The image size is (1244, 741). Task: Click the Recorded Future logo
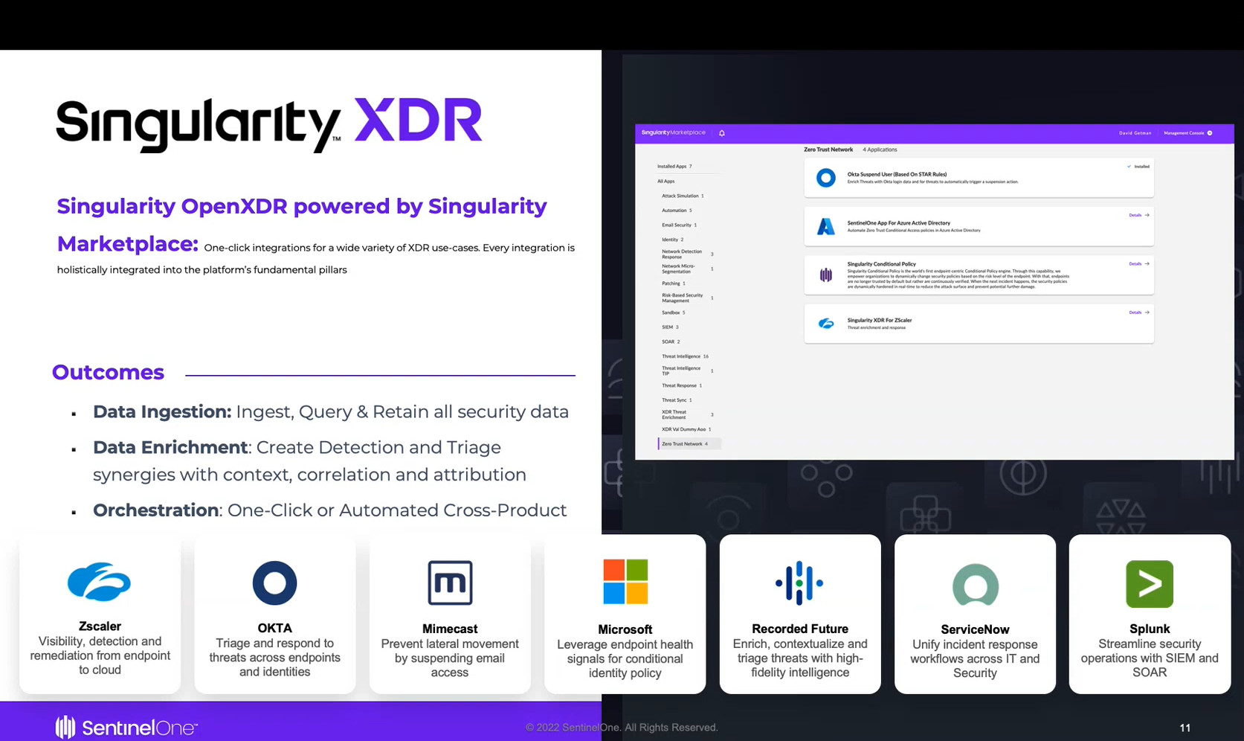[x=799, y=583]
